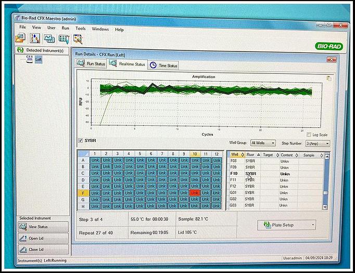Switch to the Time Status tab
The height and width of the screenshot is (273, 355).
(163, 65)
